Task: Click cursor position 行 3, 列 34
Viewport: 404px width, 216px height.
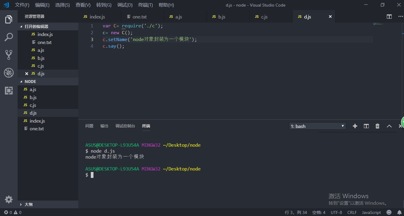Action: pyautogui.click(x=296, y=212)
